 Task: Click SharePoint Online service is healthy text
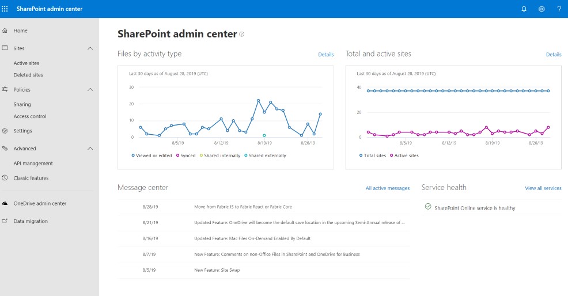point(475,208)
